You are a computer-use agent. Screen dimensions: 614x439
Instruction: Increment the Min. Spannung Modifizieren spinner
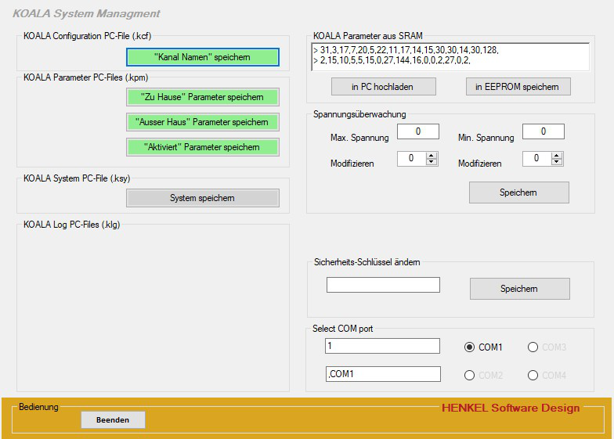(x=556, y=155)
